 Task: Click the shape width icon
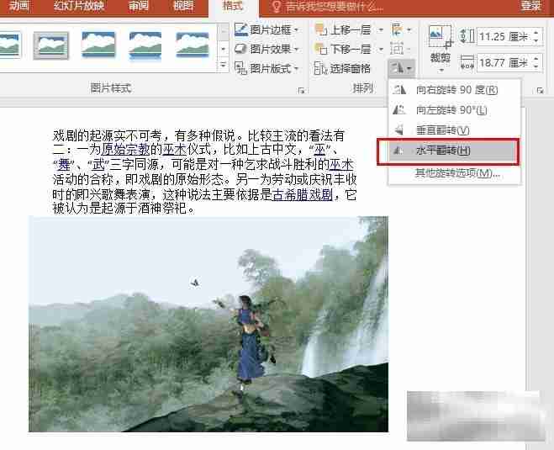[467, 63]
